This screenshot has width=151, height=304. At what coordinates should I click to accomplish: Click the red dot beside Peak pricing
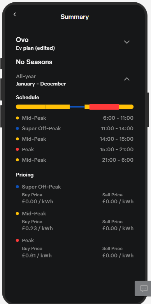tap(18, 240)
